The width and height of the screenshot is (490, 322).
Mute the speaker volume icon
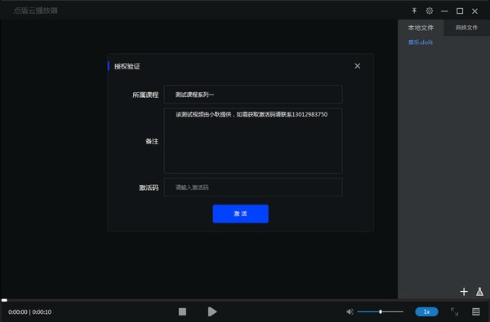pos(350,311)
